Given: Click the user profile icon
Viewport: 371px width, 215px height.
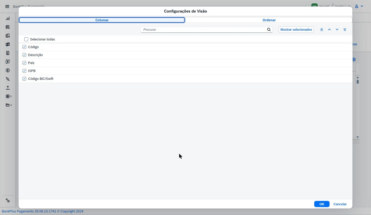Looking at the screenshot, I should pyautogui.click(x=356, y=6).
